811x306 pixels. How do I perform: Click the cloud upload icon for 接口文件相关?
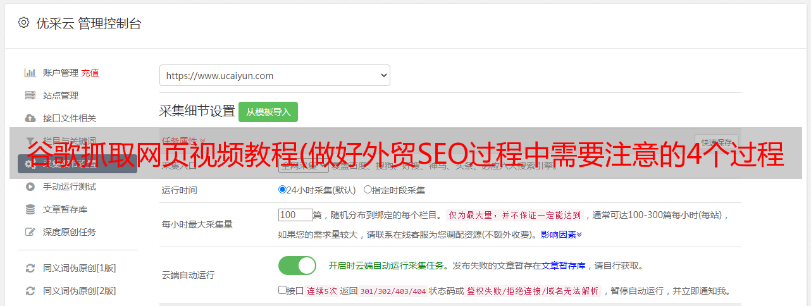30,118
